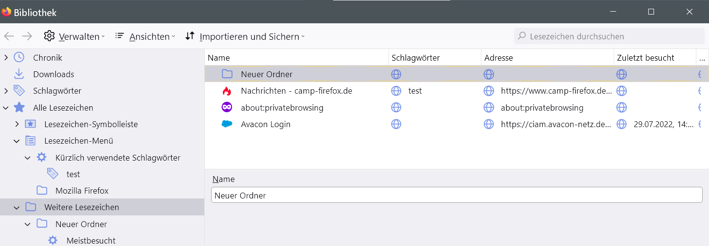Click the Avacon Login cloud icon

(227, 124)
